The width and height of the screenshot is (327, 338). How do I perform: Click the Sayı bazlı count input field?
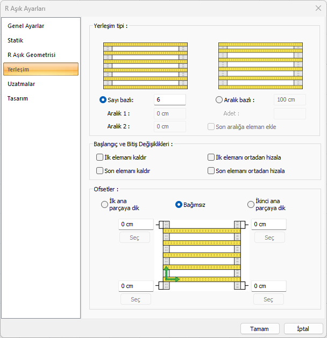(x=169, y=100)
